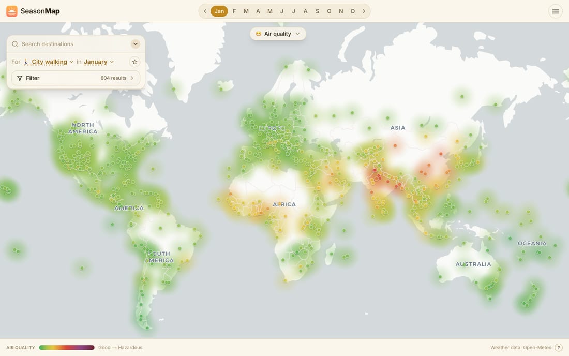Select March (first M) month tab
Viewport: 569px width, 356px height.
[x=246, y=11]
